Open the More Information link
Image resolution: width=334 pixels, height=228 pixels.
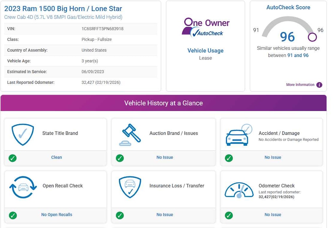300,85
